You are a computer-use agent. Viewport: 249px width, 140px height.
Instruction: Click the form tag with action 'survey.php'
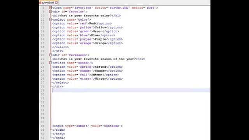(105, 8)
